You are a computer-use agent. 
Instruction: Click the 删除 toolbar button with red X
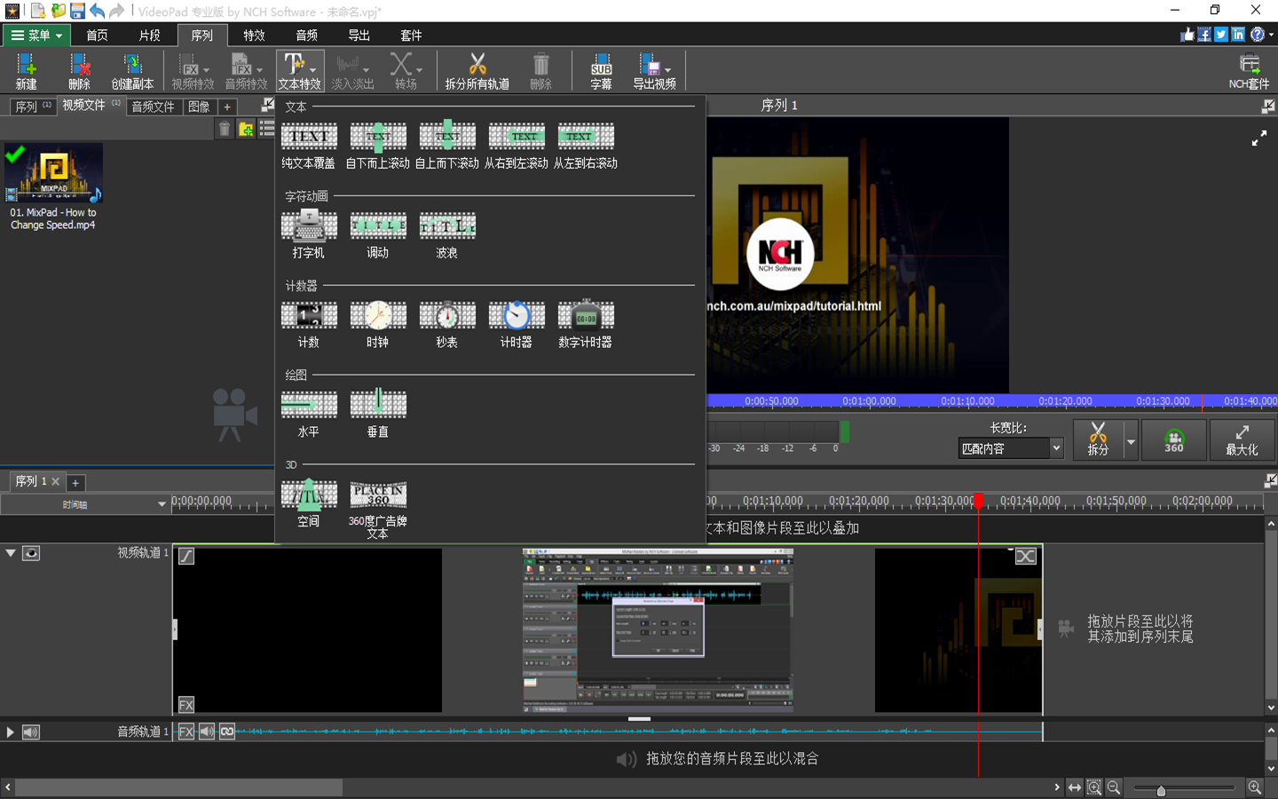tap(79, 71)
